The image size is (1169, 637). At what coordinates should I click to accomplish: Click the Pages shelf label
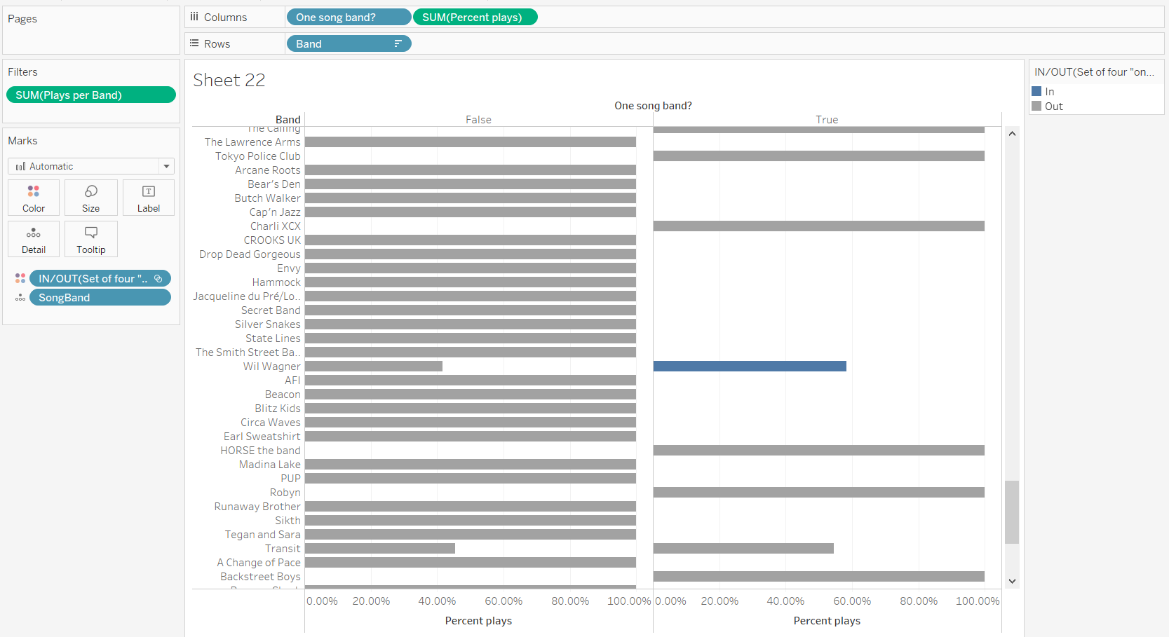click(22, 18)
